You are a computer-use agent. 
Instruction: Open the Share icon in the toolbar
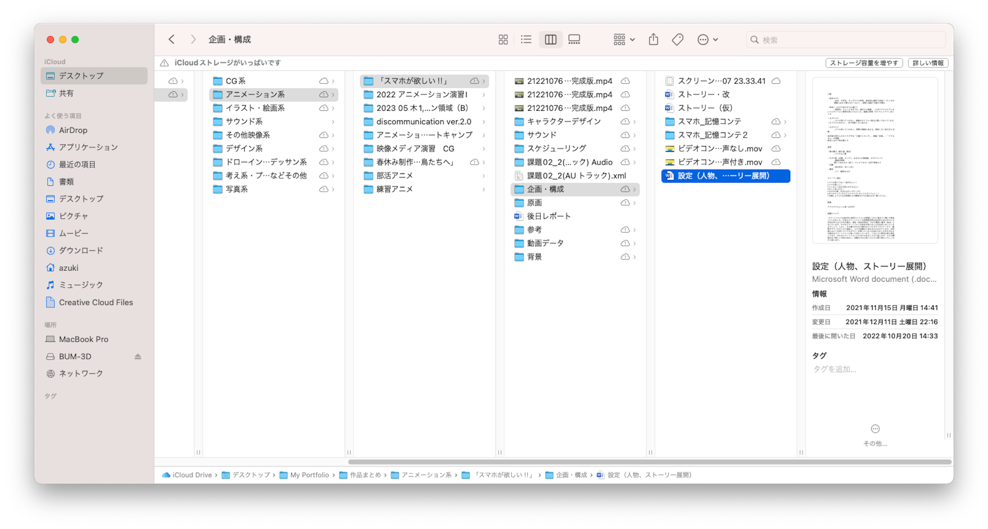coord(653,39)
